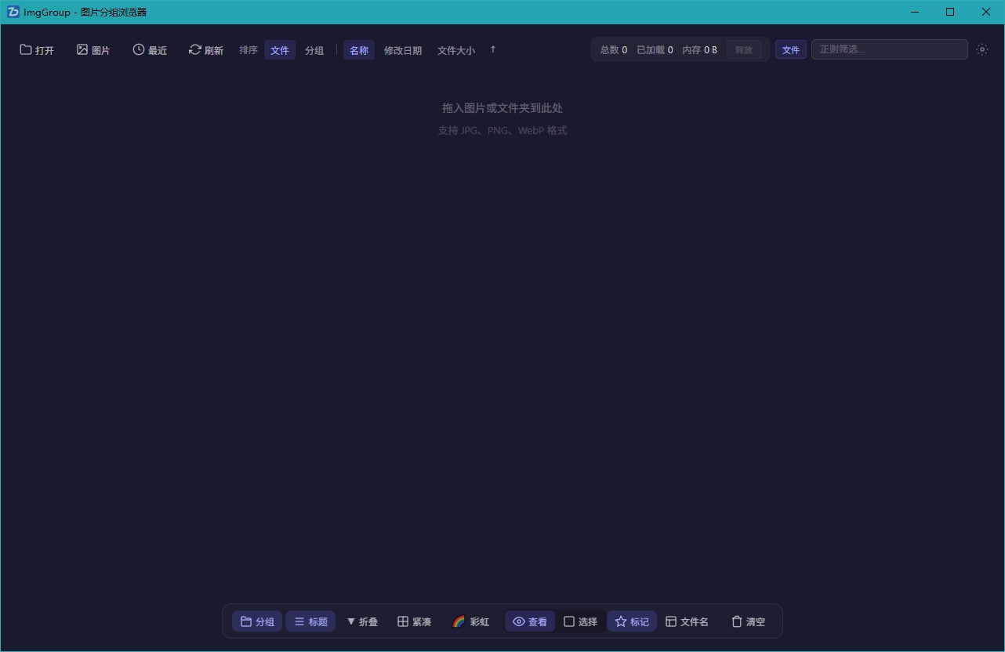This screenshot has height=652, width=1005.
Task: Show recent items via 最近
Action: 150,50
